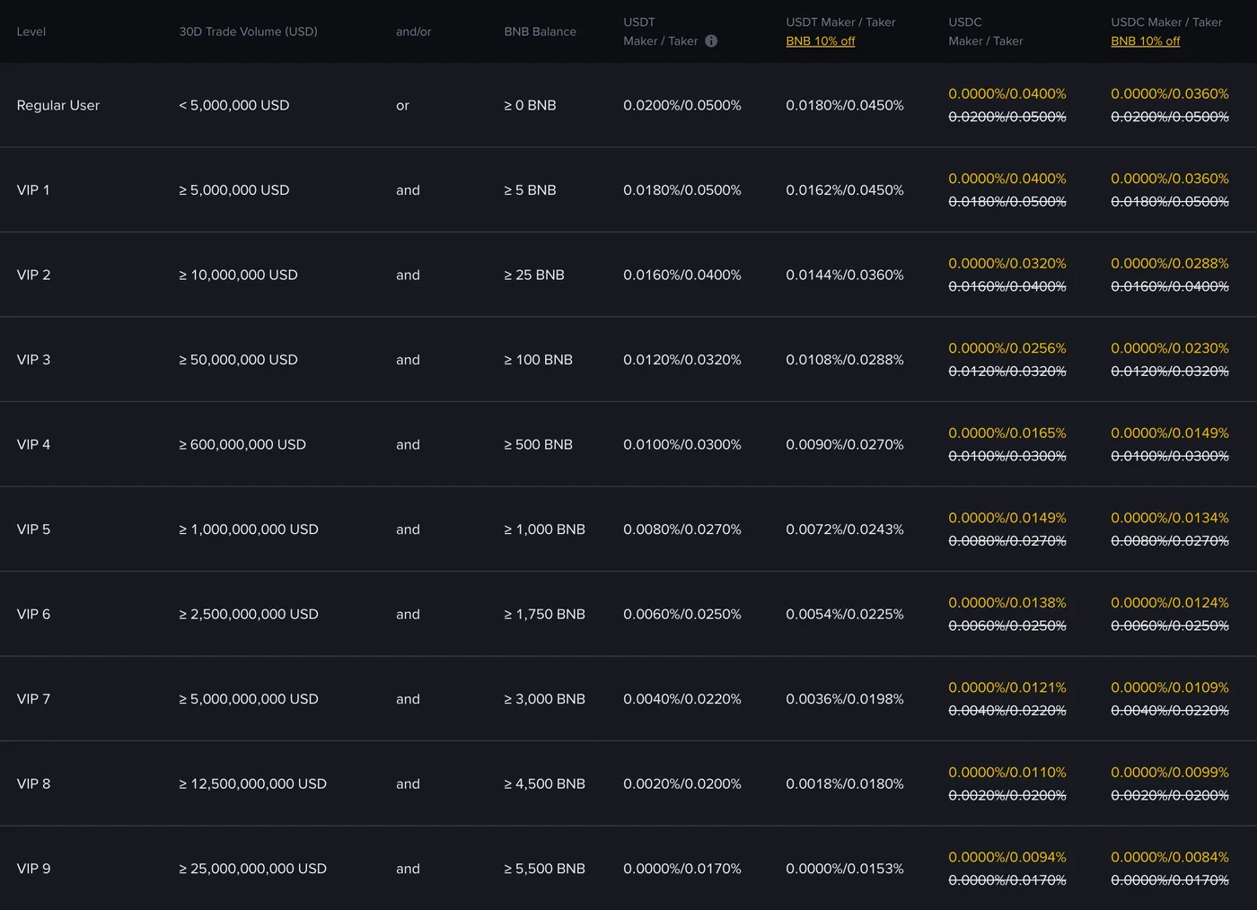Select the Regular User level cell
The width and height of the screenshot is (1257, 910).
[x=58, y=105]
